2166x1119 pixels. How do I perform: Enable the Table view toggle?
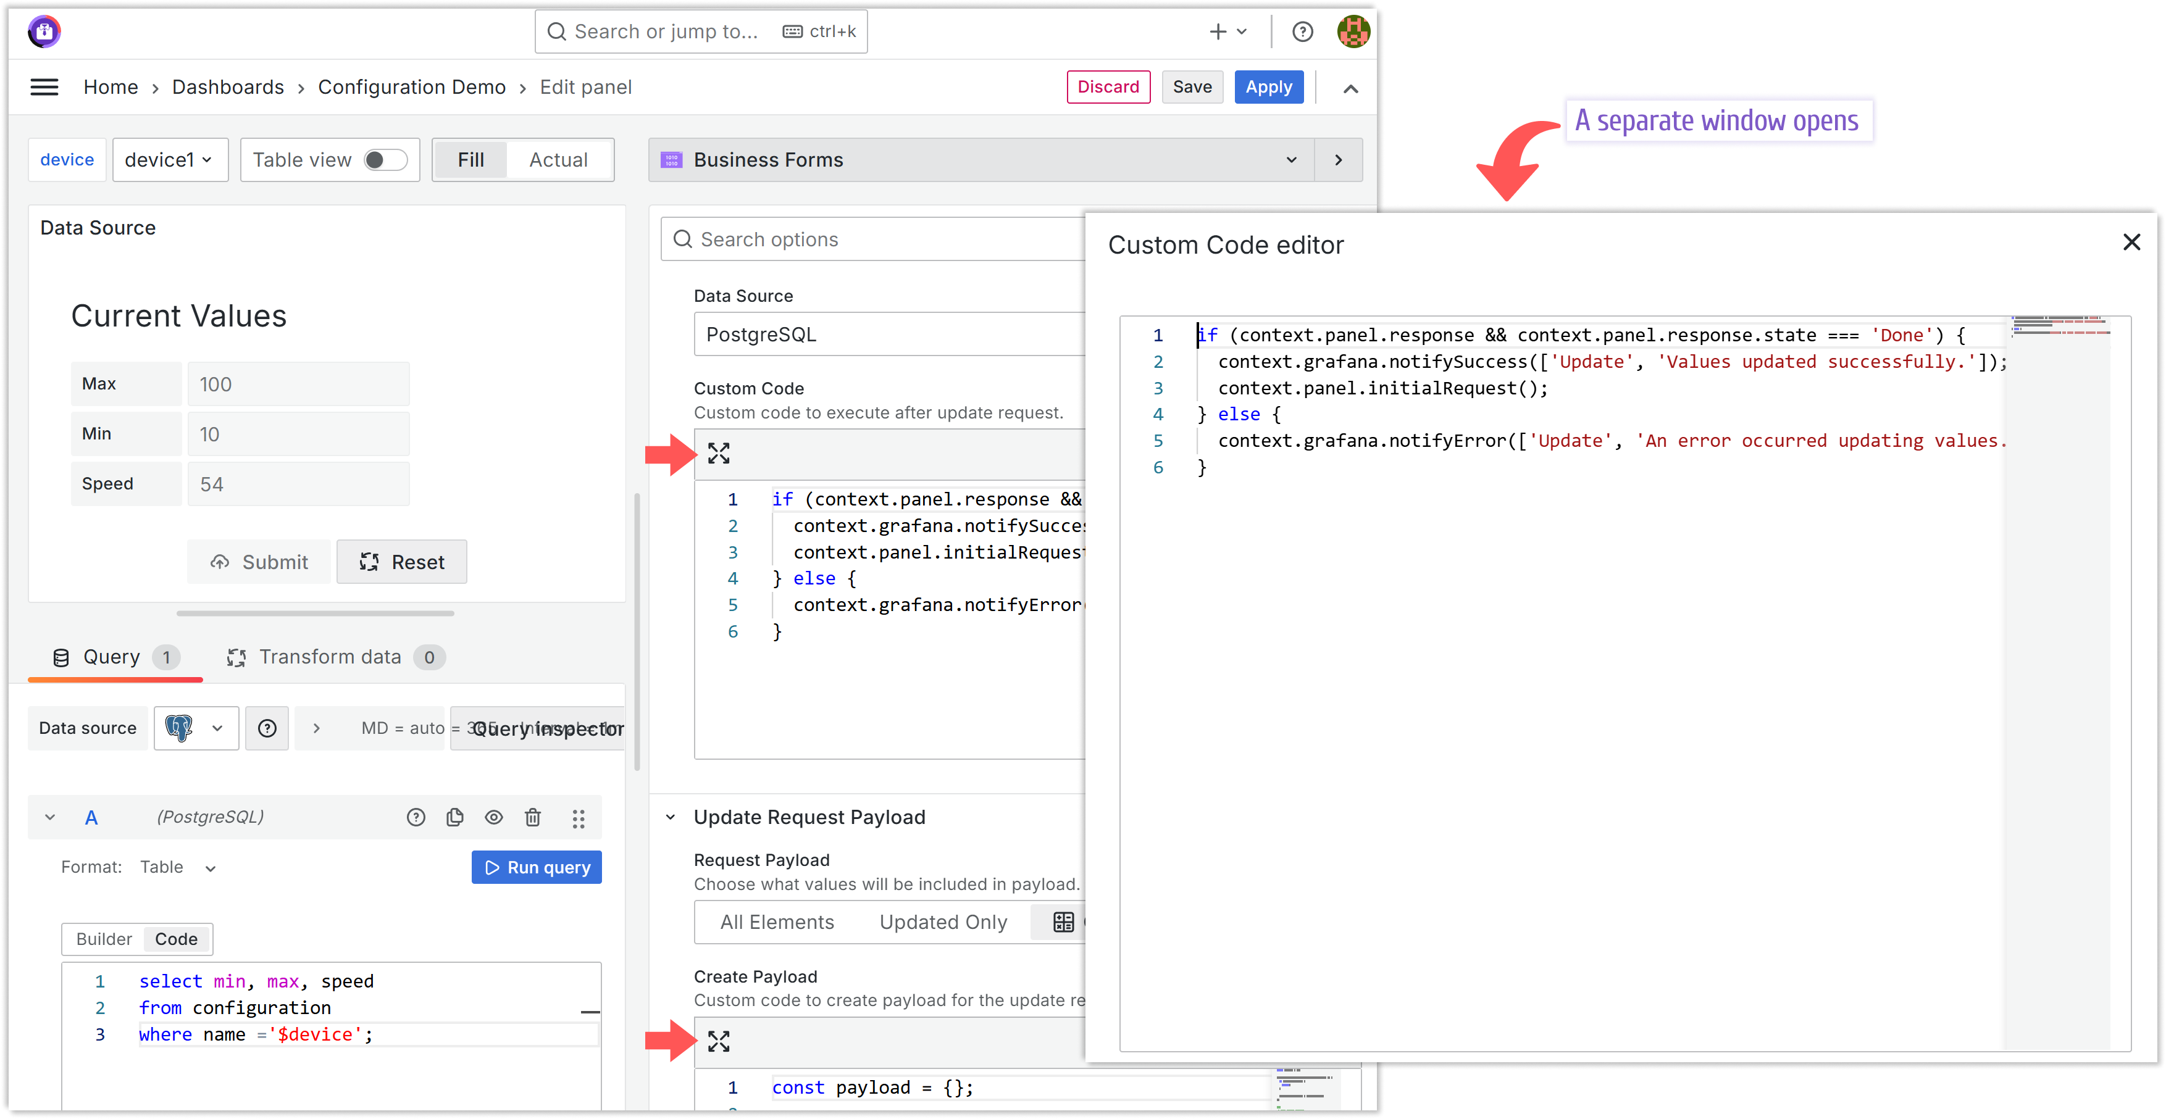tap(387, 159)
